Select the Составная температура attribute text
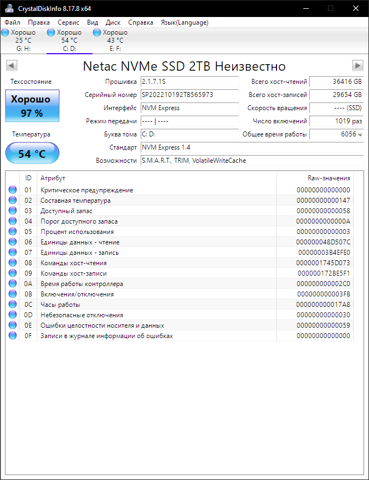 76,201
